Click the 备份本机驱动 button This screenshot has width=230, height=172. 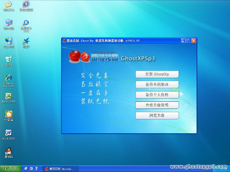(157, 85)
